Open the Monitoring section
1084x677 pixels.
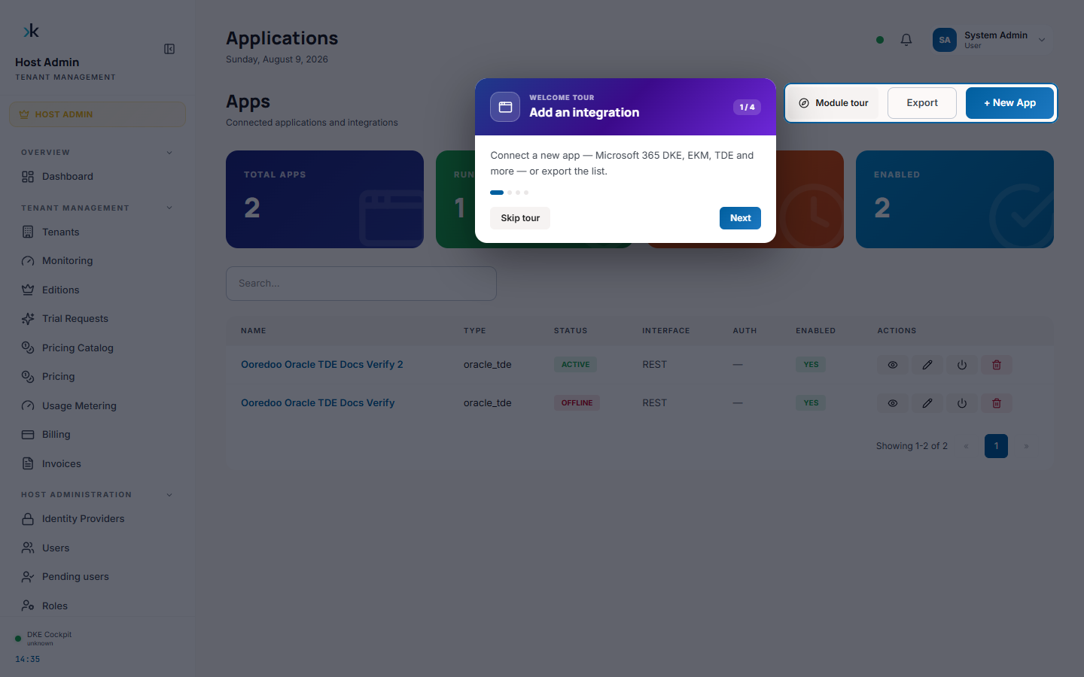pos(97,261)
